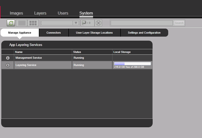Click Running status of Management Service
The width and height of the screenshot is (202, 138).
click(x=79, y=58)
